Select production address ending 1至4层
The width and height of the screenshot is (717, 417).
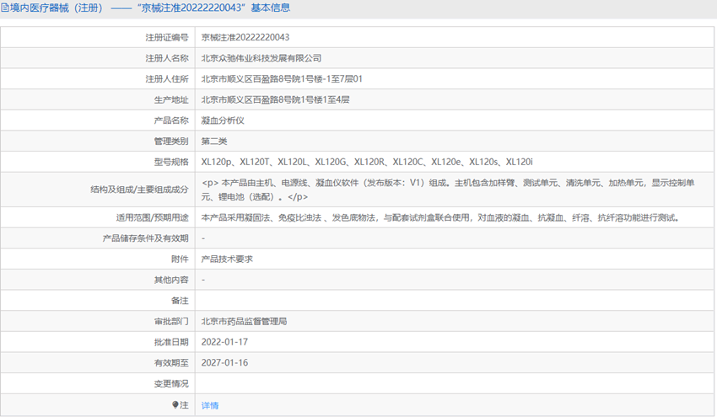point(275,99)
